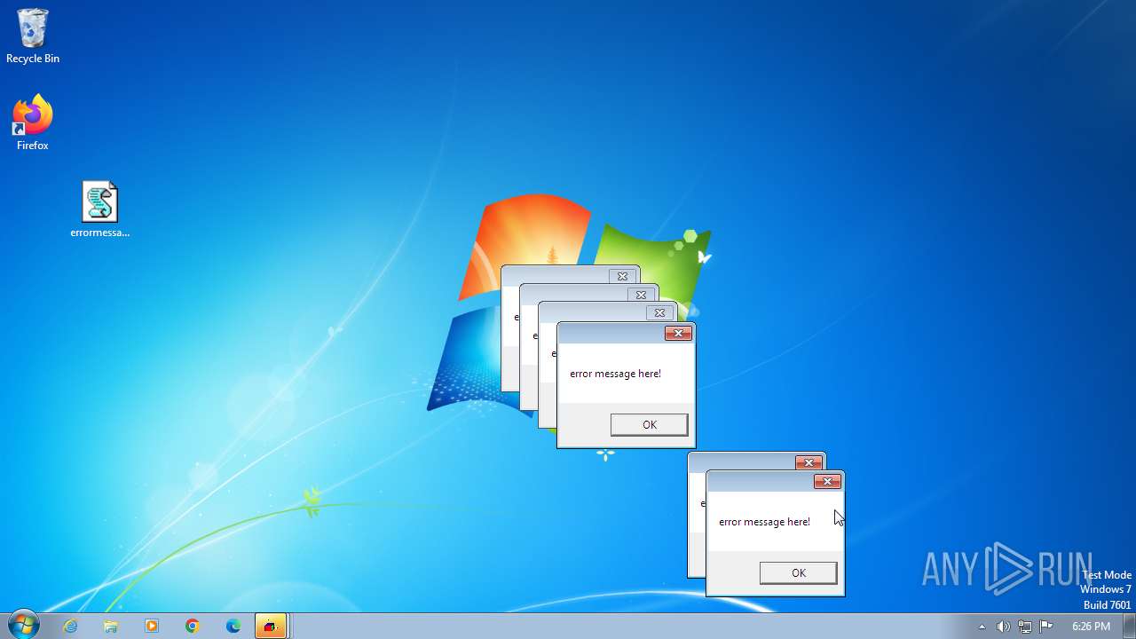1136x639 pixels.
Task: Close the third stacked center dialog
Action: tap(659, 312)
